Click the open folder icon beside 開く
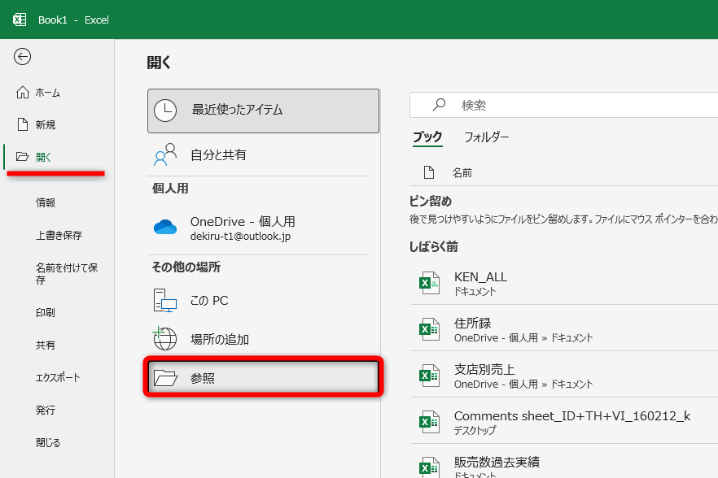This screenshot has height=478, width=718. click(23, 157)
